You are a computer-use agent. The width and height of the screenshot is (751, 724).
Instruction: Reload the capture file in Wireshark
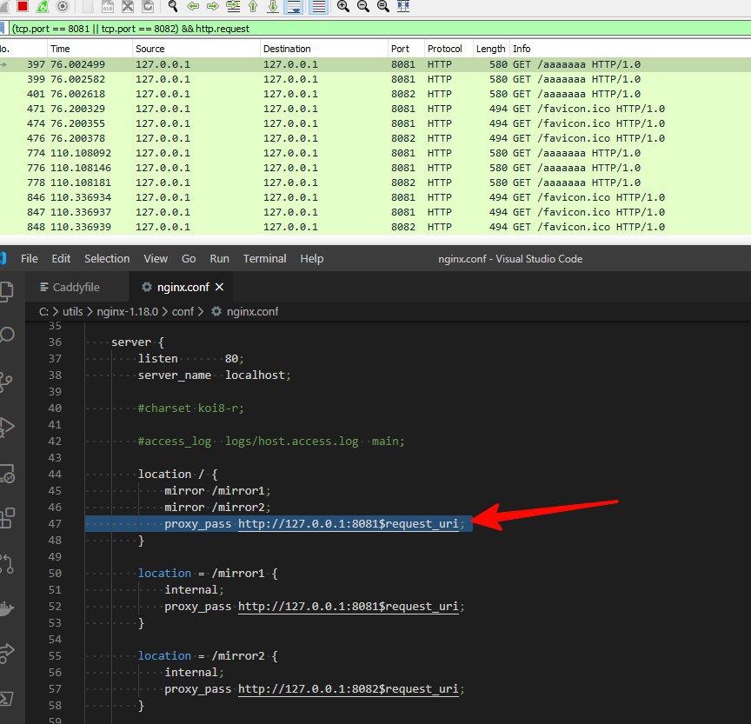pyautogui.click(x=148, y=6)
